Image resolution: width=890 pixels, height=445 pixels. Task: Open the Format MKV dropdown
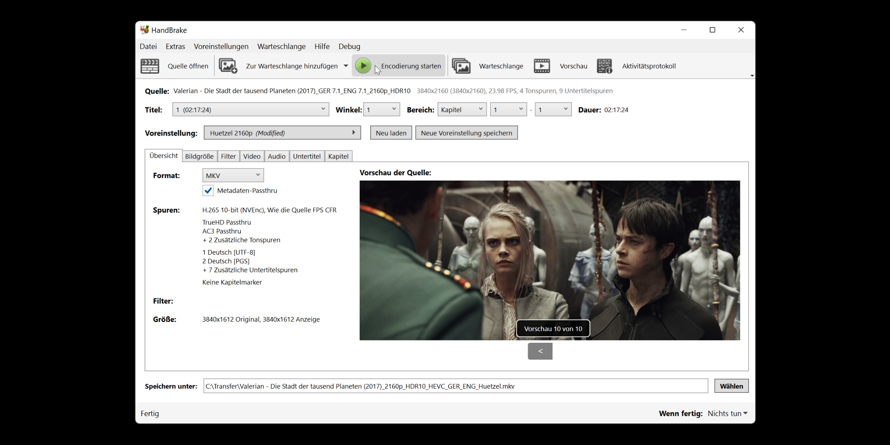[233, 175]
